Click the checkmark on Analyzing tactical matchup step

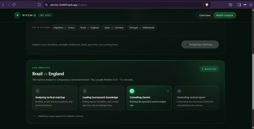38,91
